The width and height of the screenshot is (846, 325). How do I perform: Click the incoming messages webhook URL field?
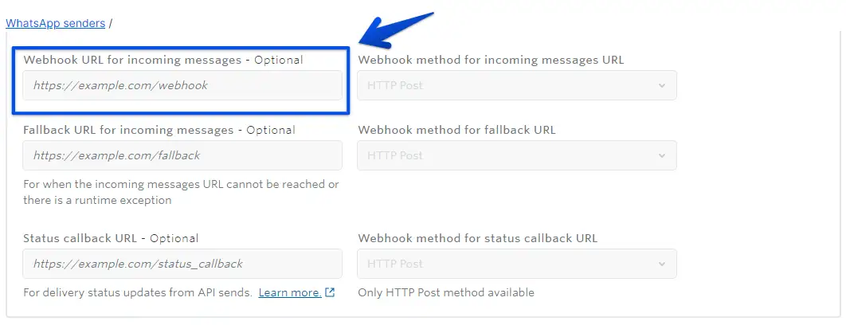coord(182,85)
